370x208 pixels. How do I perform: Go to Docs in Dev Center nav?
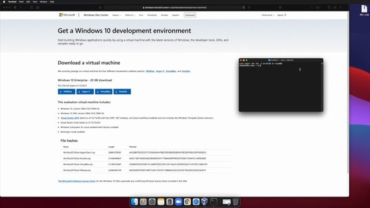[x=141, y=15]
